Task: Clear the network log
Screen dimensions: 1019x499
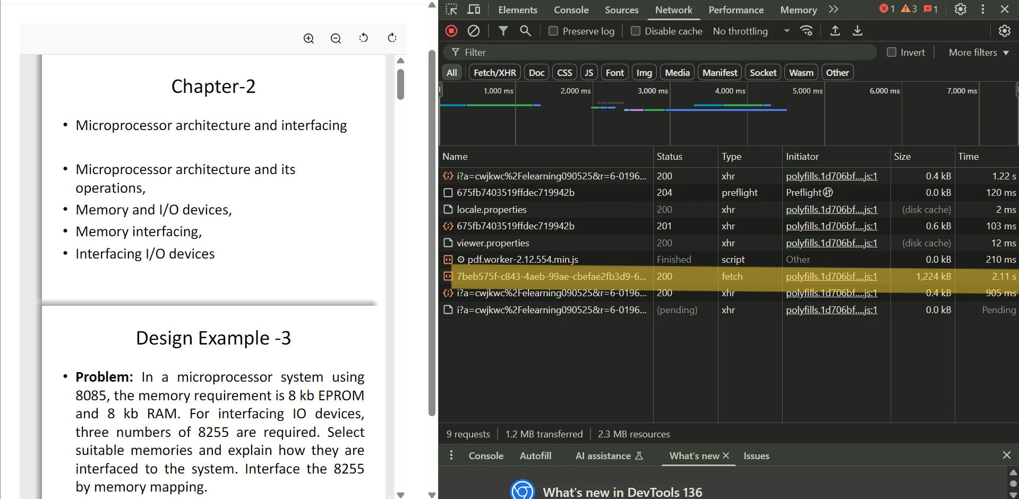Action: point(474,31)
